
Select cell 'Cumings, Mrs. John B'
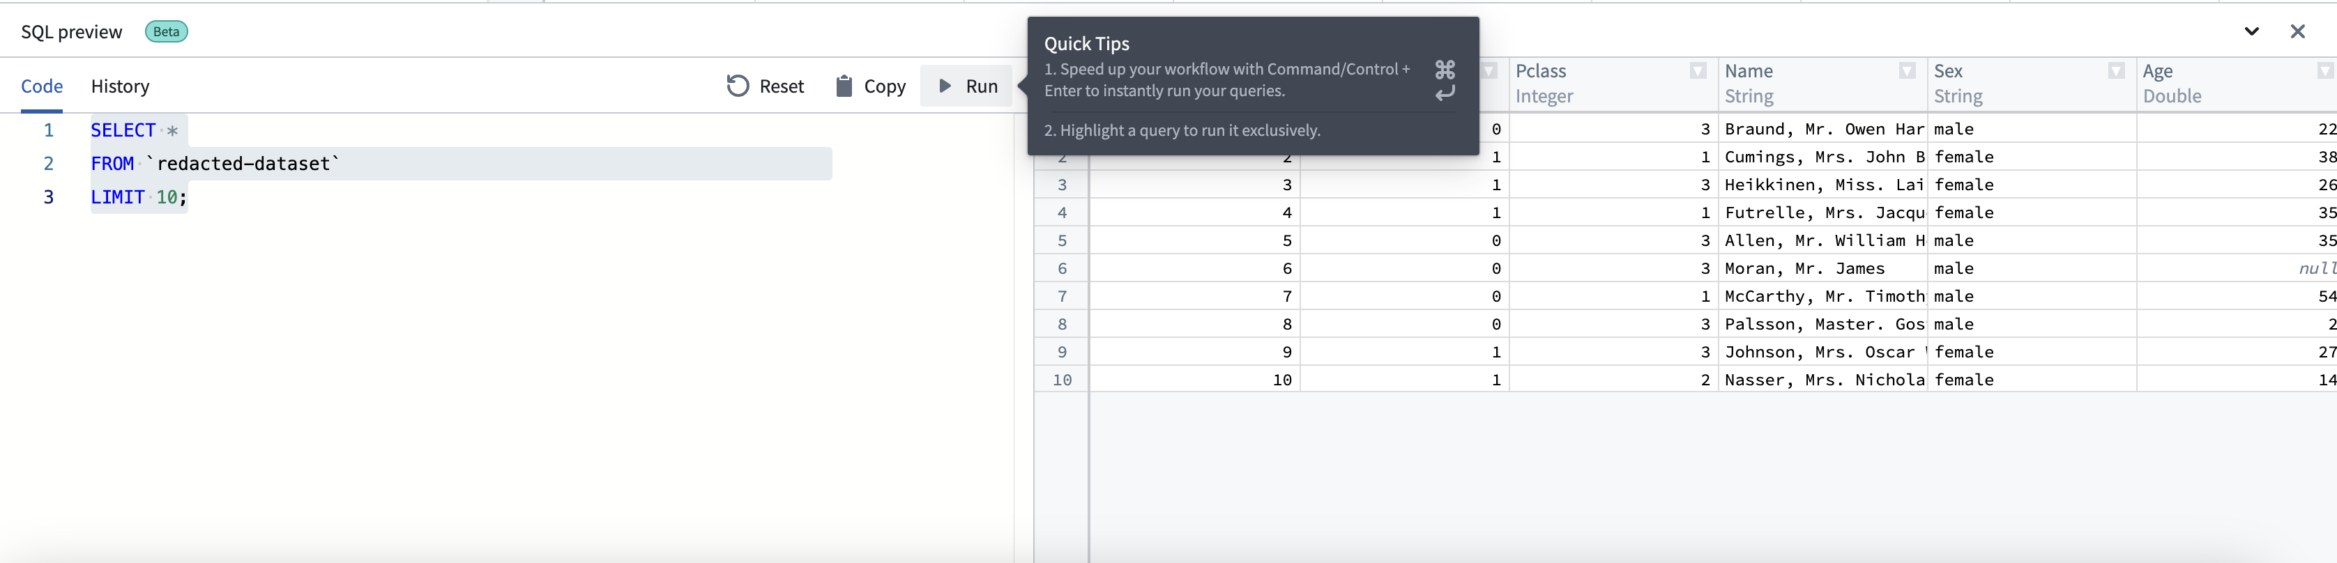click(1822, 157)
